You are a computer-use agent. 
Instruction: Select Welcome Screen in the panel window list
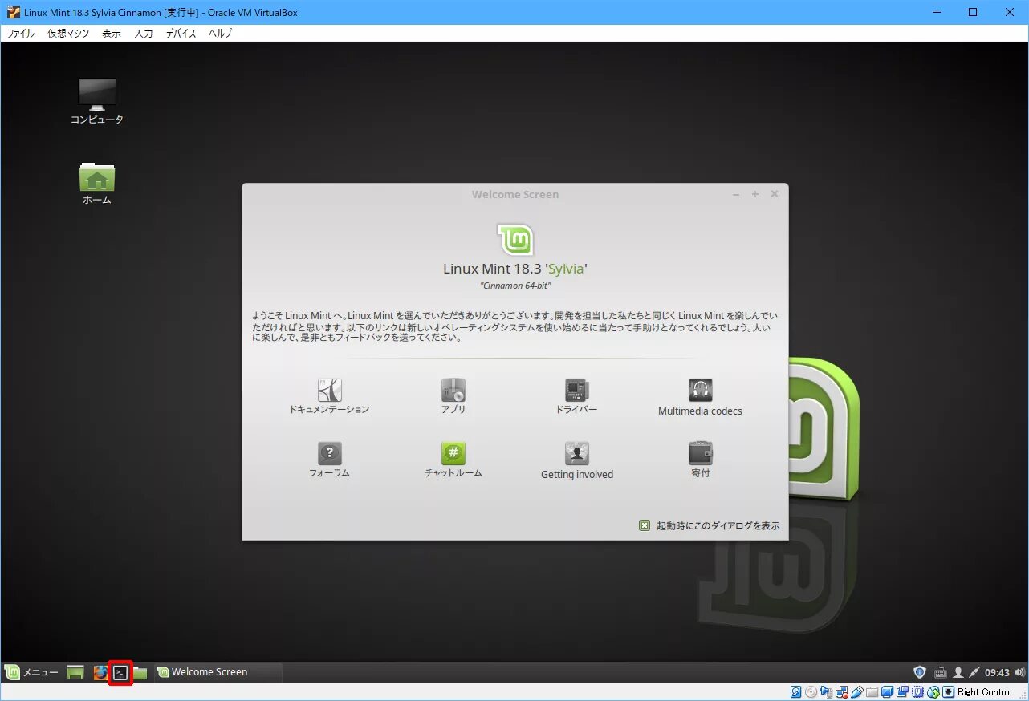[218, 672]
